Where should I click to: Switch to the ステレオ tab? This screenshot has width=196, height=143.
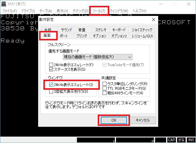pos(101,30)
